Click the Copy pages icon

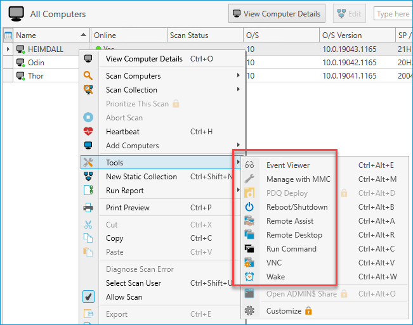click(88, 238)
